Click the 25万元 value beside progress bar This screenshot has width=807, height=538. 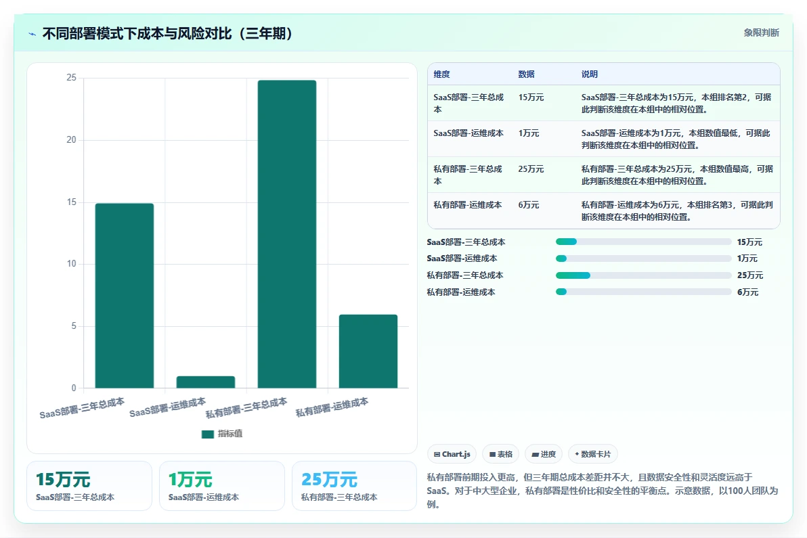pos(750,275)
